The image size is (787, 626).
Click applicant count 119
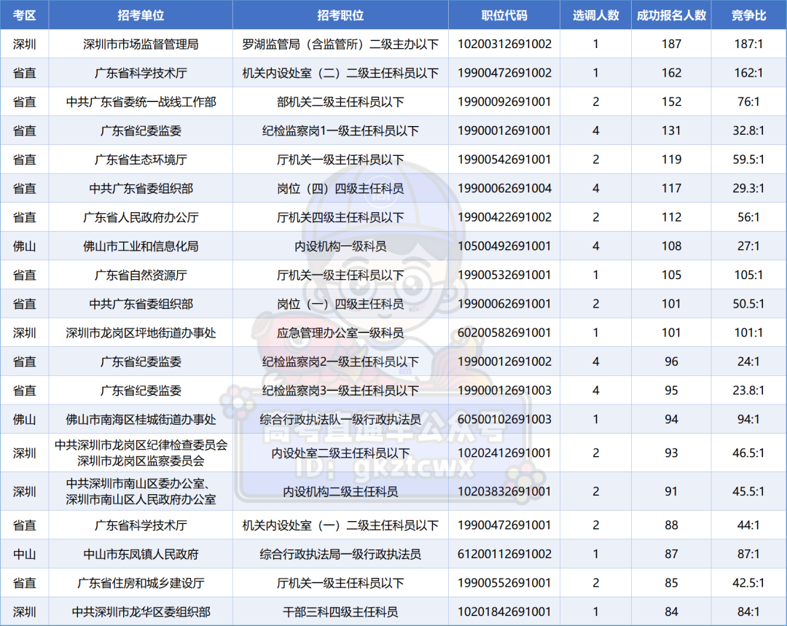(x=671, y=160)
